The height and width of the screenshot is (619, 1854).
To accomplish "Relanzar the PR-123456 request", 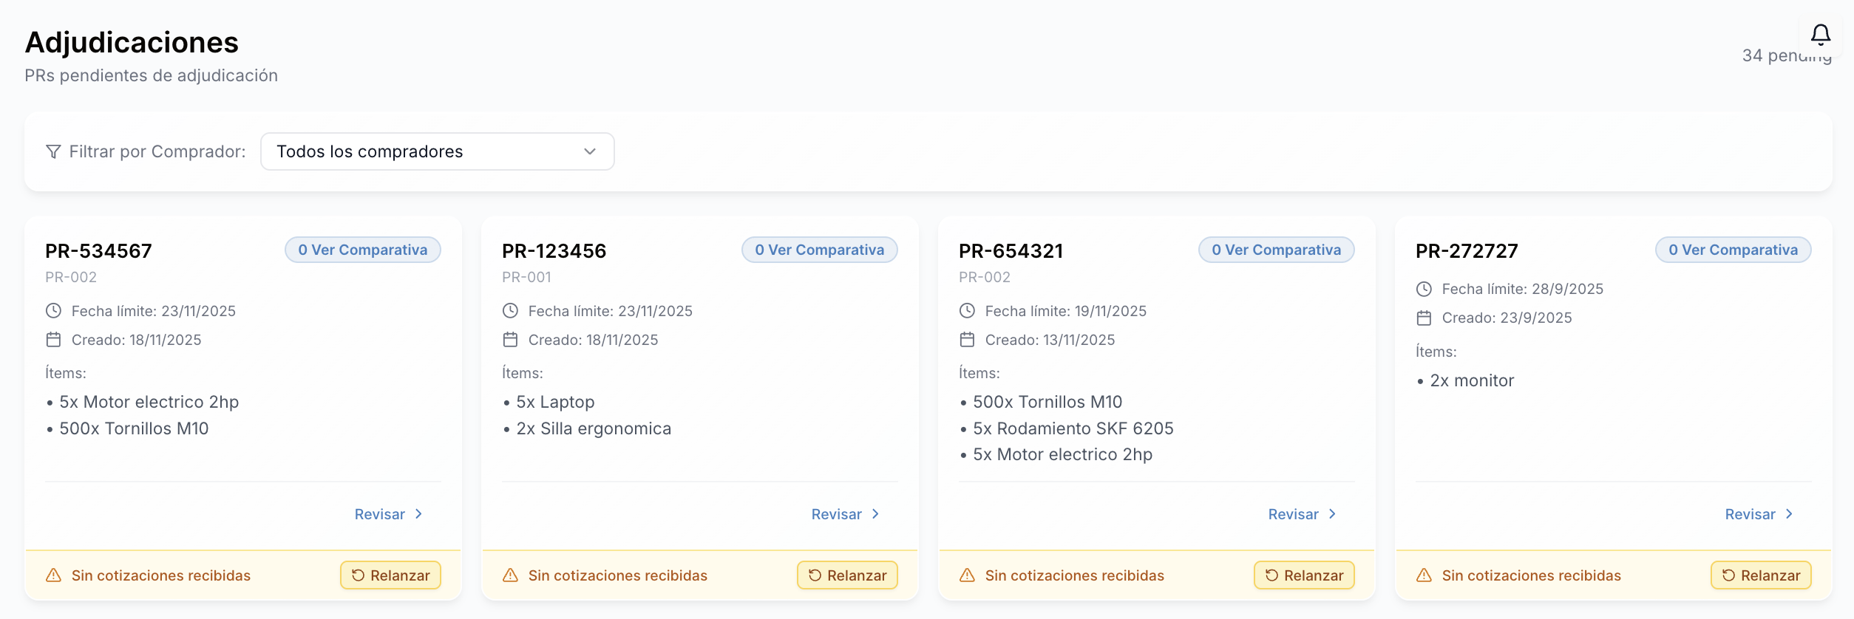I will pyautogui.click(x=848, y=575).
